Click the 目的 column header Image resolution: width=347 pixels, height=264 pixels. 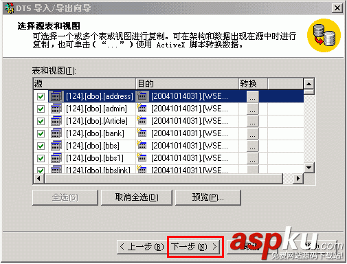point(188,84)
